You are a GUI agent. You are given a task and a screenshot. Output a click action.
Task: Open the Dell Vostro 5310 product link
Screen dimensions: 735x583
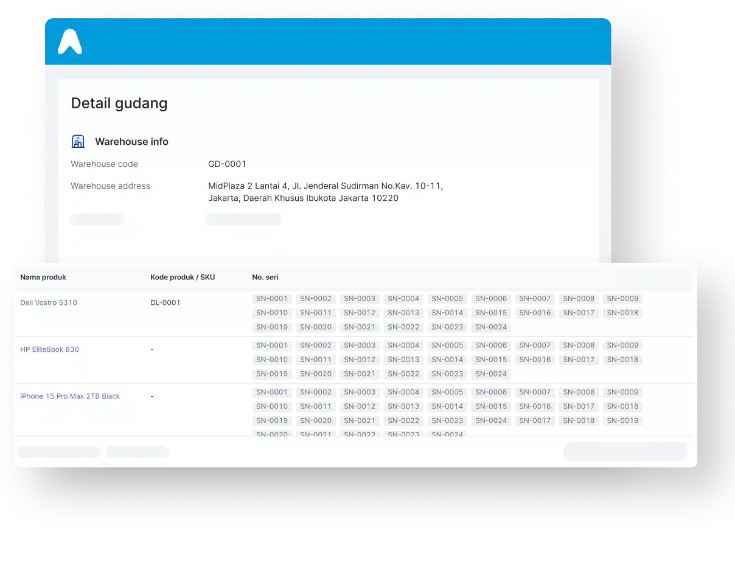[x=49, y=302]
